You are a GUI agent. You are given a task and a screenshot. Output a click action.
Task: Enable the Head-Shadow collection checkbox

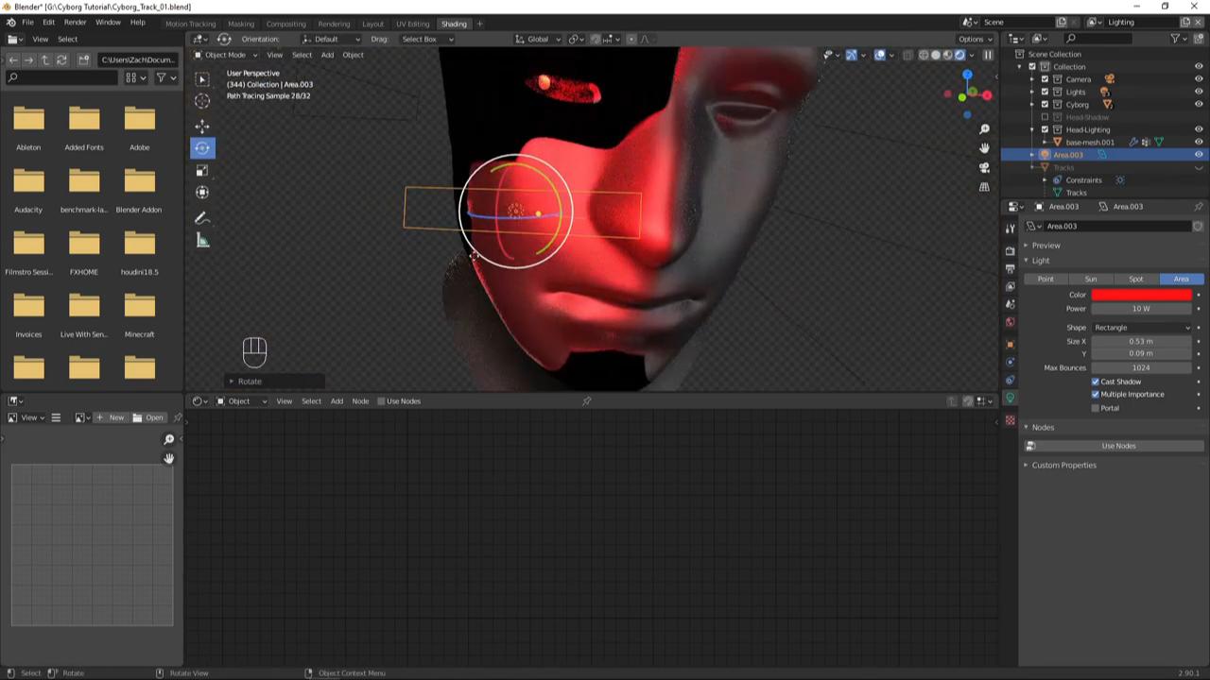point(1045,117)
